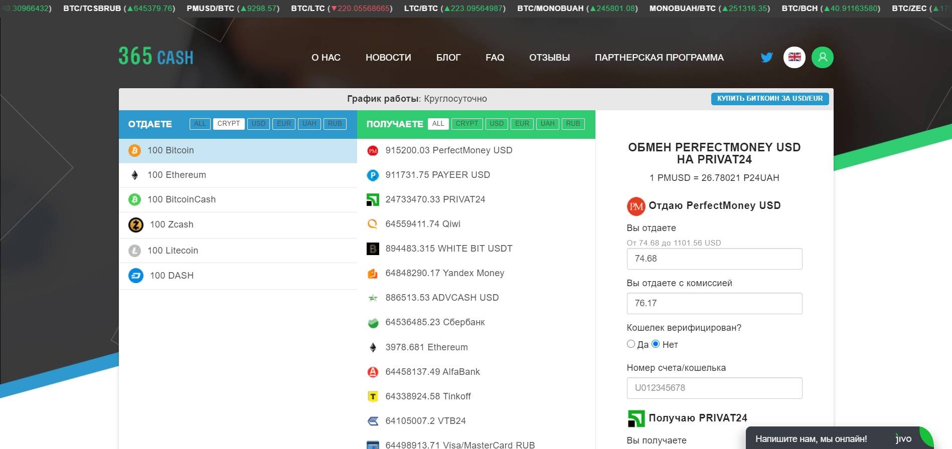
Task: Open the FAQ menu page
Action: [495, 58]
